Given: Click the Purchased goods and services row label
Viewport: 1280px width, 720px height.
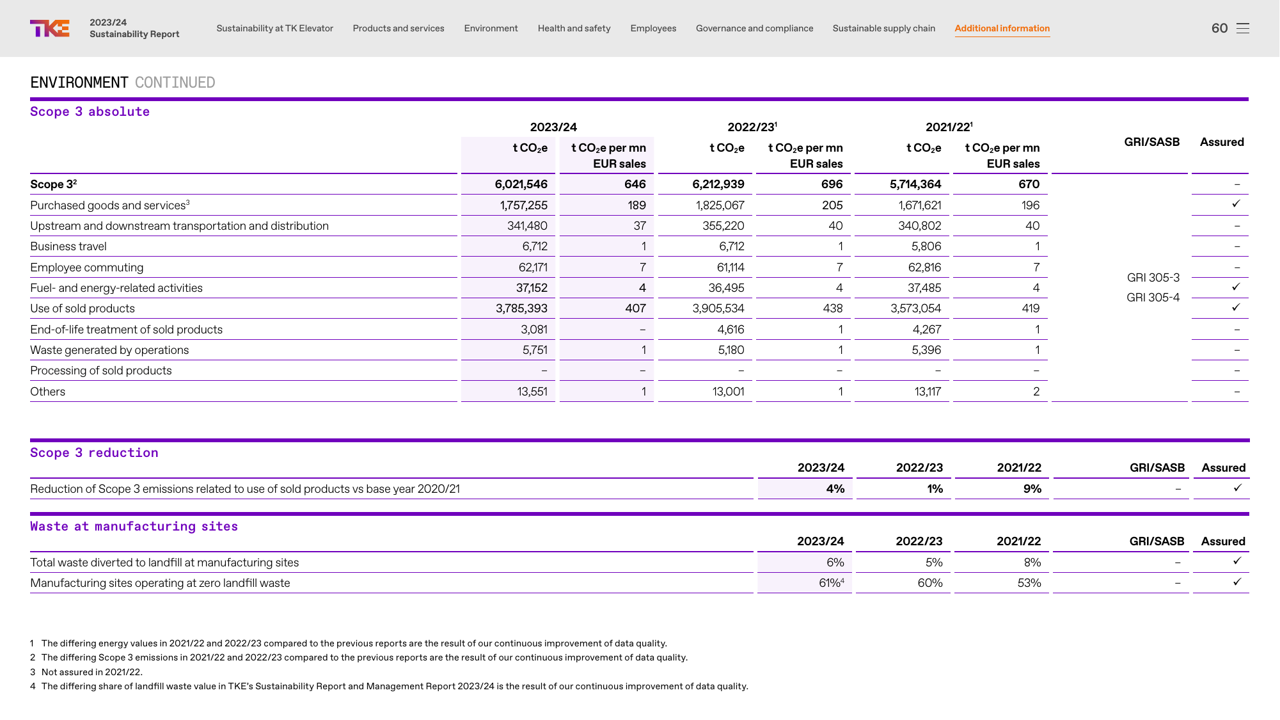Looking at the screenshot, I should (109, 205).
